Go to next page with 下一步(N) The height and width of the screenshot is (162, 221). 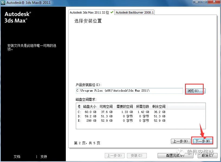pos(203,141)
